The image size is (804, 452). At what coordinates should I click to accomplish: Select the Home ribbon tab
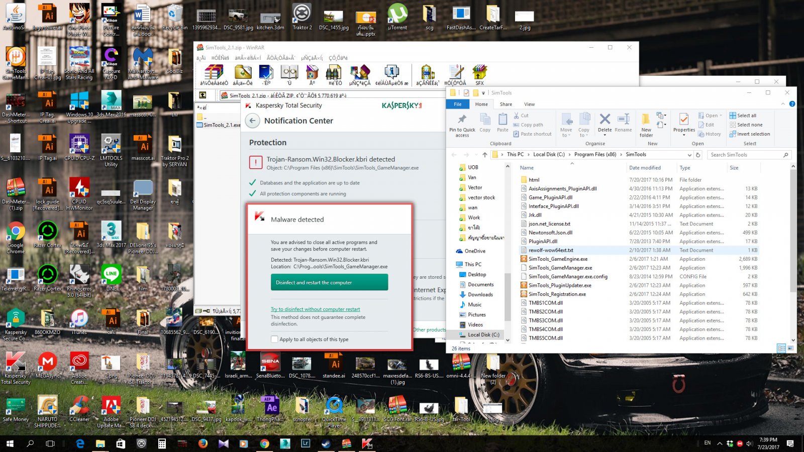click(x=481, y=104)
